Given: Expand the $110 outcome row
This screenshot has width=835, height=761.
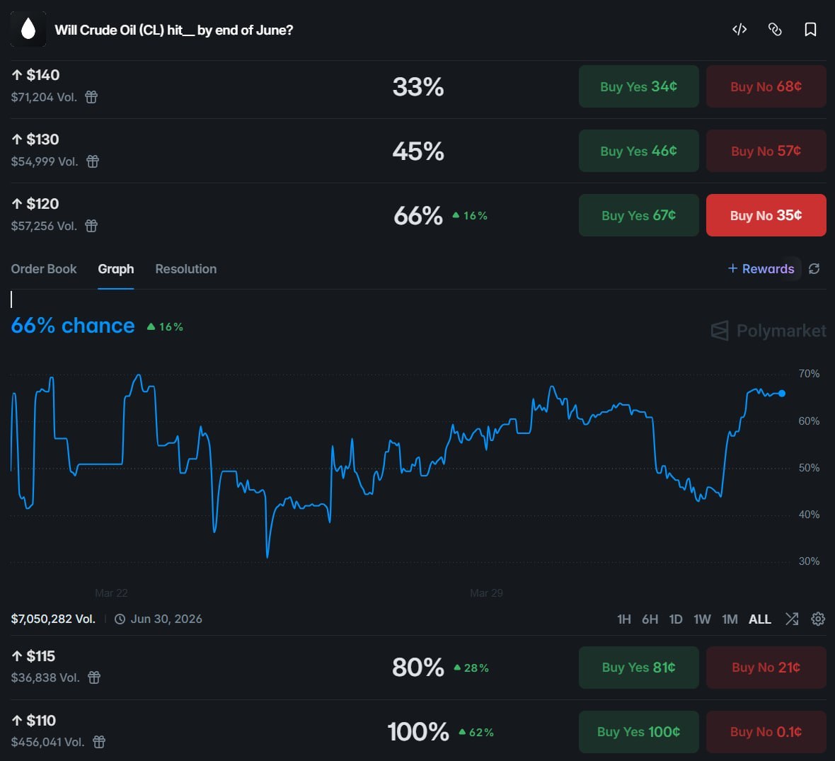Looking at the screenshot, I should point(212,731).
